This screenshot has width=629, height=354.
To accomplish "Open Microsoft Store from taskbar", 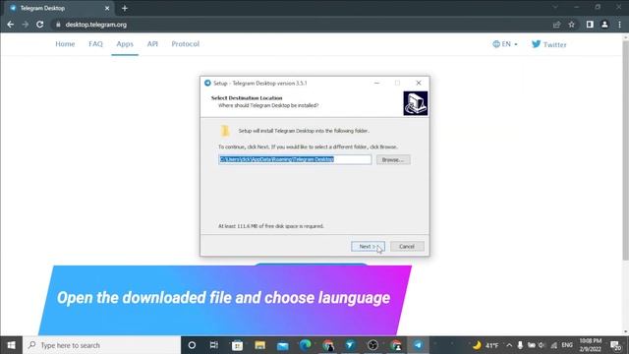I will (x=237, y=345).
